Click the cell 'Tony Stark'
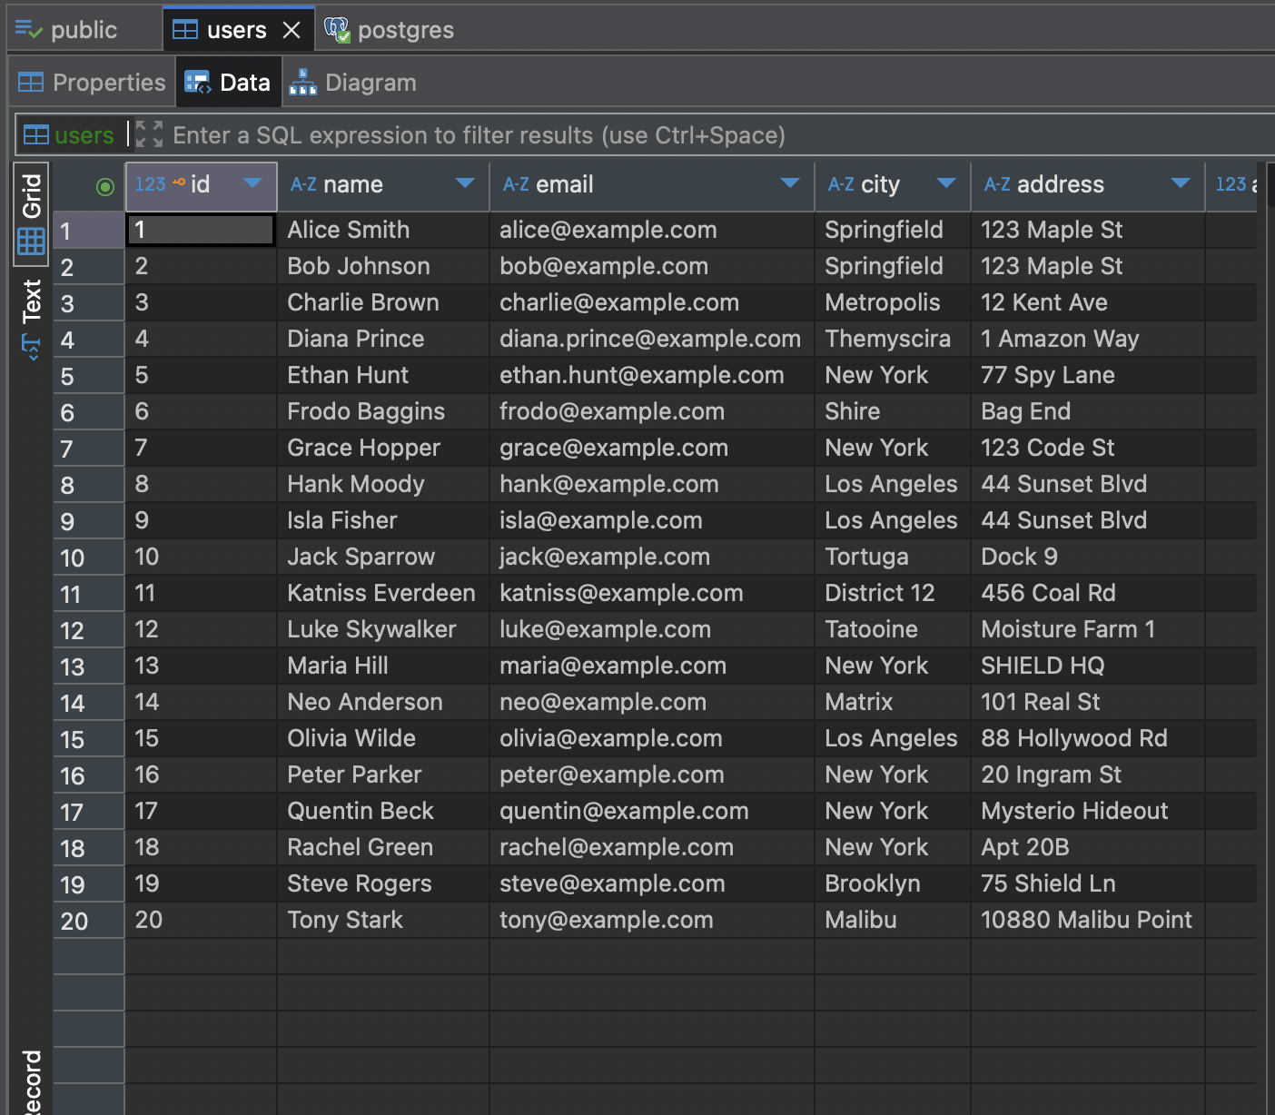This screenshot has width=1275, height=1115. [x=383, y=920]
